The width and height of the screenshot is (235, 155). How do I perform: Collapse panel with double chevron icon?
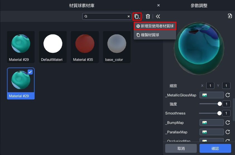point(158,16)
